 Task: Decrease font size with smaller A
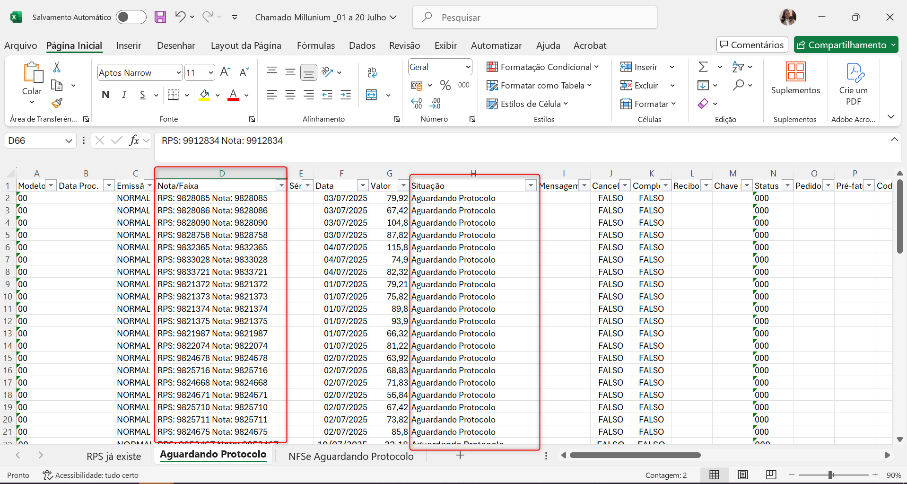click(x=244, y=72)
